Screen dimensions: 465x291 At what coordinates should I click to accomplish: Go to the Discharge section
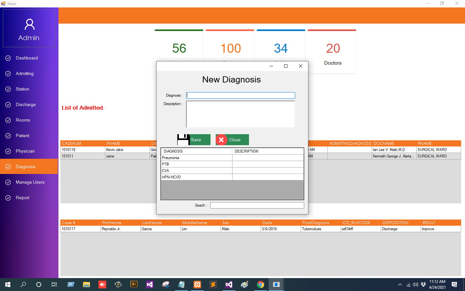[x=26, y=104]
